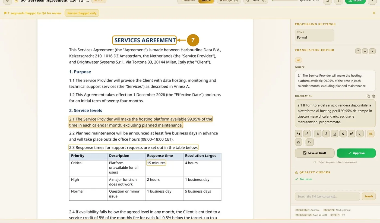Copy source text into translation

368,96
